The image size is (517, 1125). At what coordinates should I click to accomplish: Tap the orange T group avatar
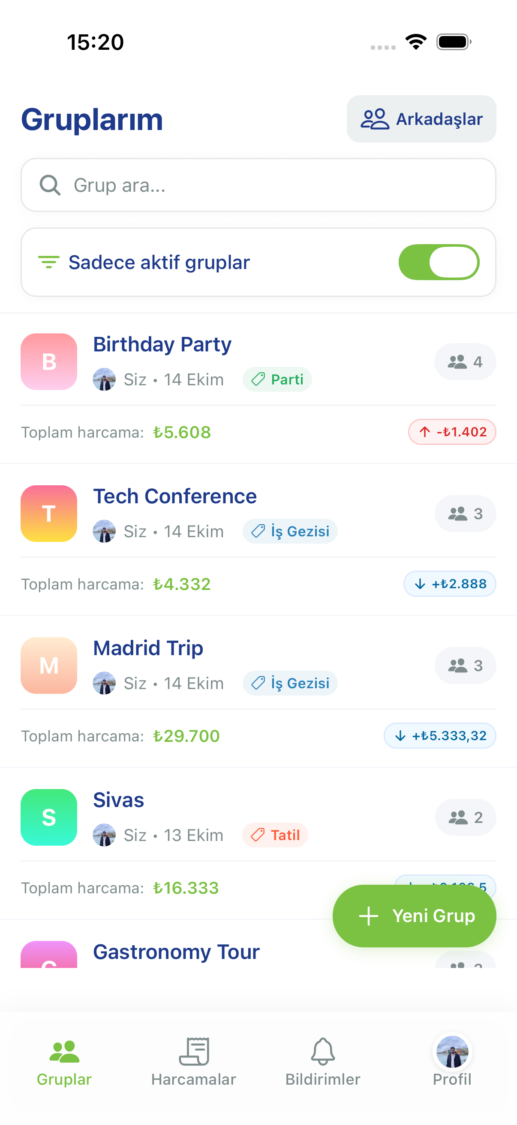tap(49, 514)
